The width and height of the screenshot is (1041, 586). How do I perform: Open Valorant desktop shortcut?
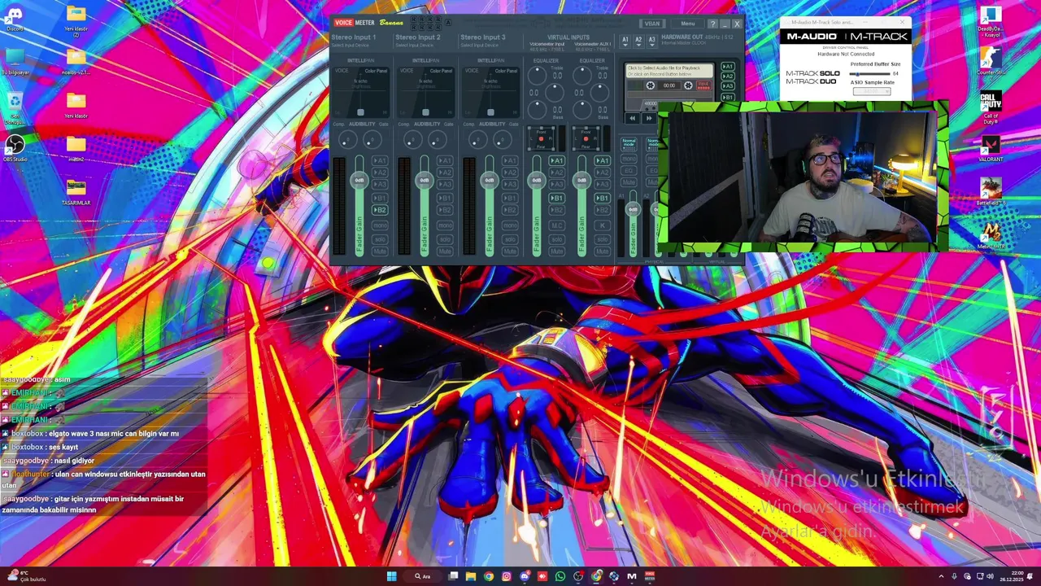point(990,148)
